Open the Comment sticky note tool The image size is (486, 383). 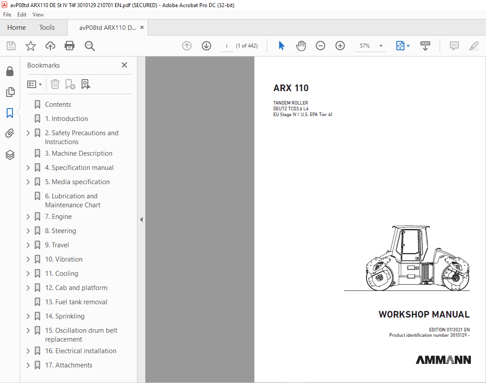[x=454, y=45]
